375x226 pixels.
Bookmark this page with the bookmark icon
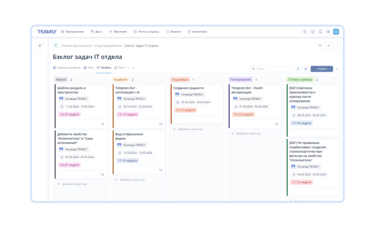320,46
